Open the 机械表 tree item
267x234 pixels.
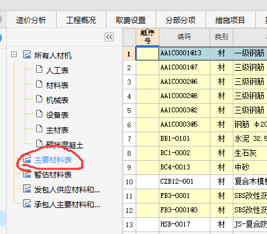[57, 100]
